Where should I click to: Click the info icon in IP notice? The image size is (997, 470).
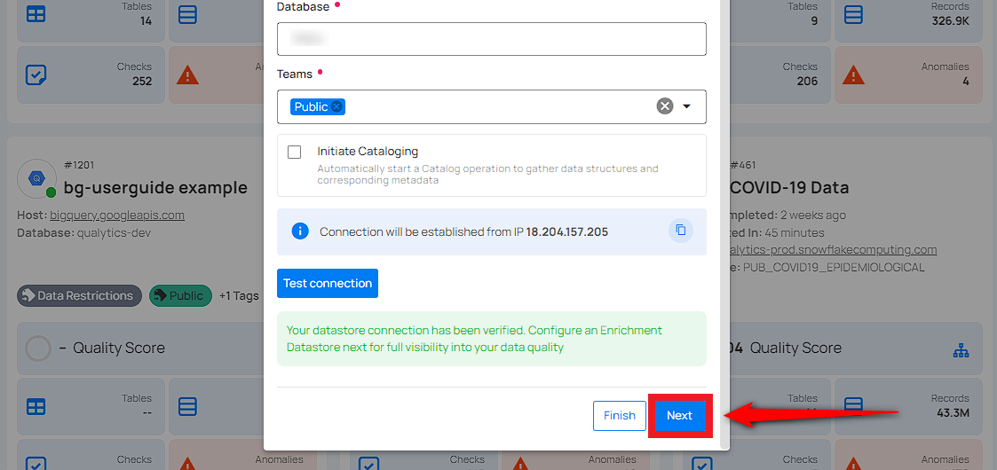coord(301,231)
